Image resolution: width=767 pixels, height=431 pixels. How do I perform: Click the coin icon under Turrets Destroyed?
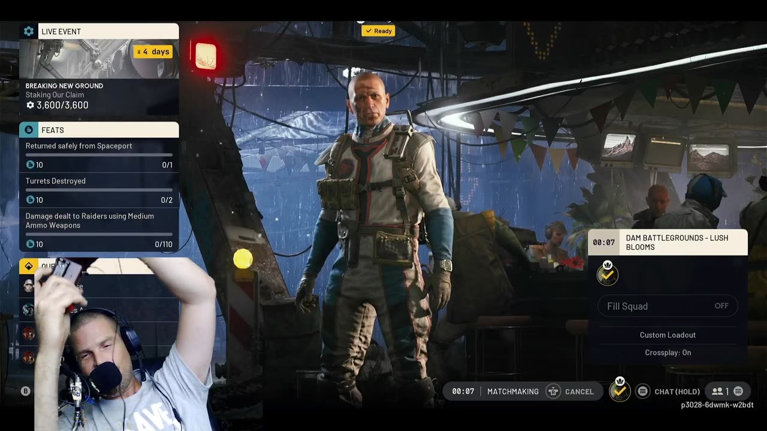pos(30,200)
